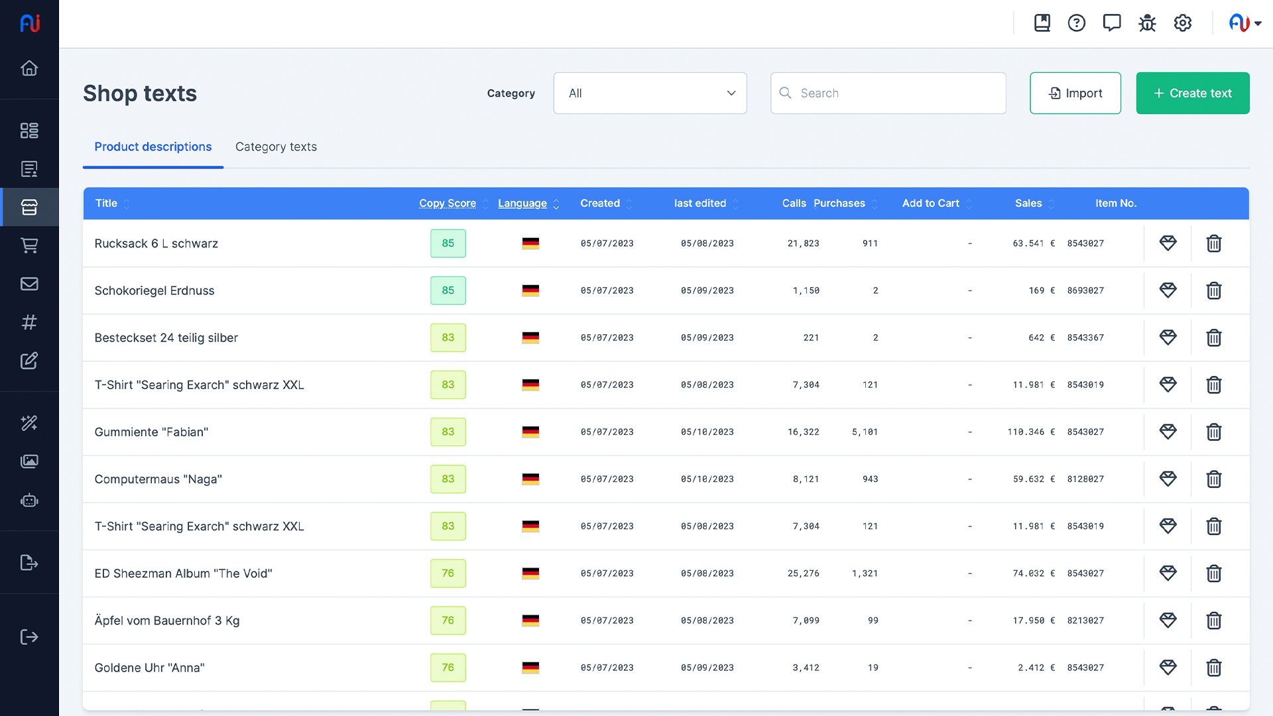Select the Product descriptions tab
Viewport: 1273px width, 716px height.
click(152, 147)
